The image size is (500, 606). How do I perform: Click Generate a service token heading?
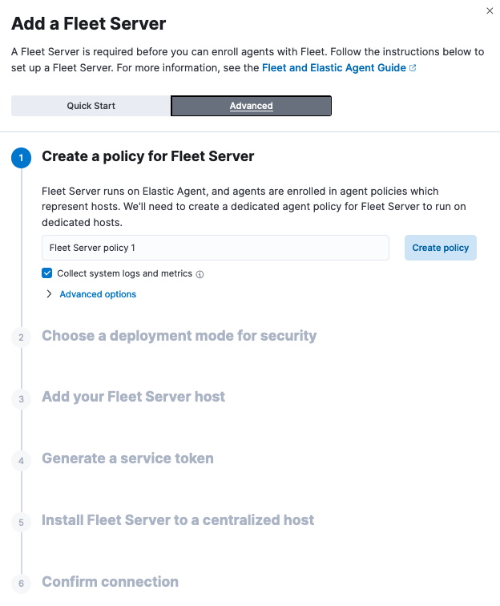127,459
